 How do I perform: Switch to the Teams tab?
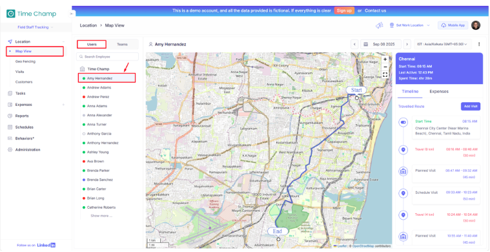[122, 45]
